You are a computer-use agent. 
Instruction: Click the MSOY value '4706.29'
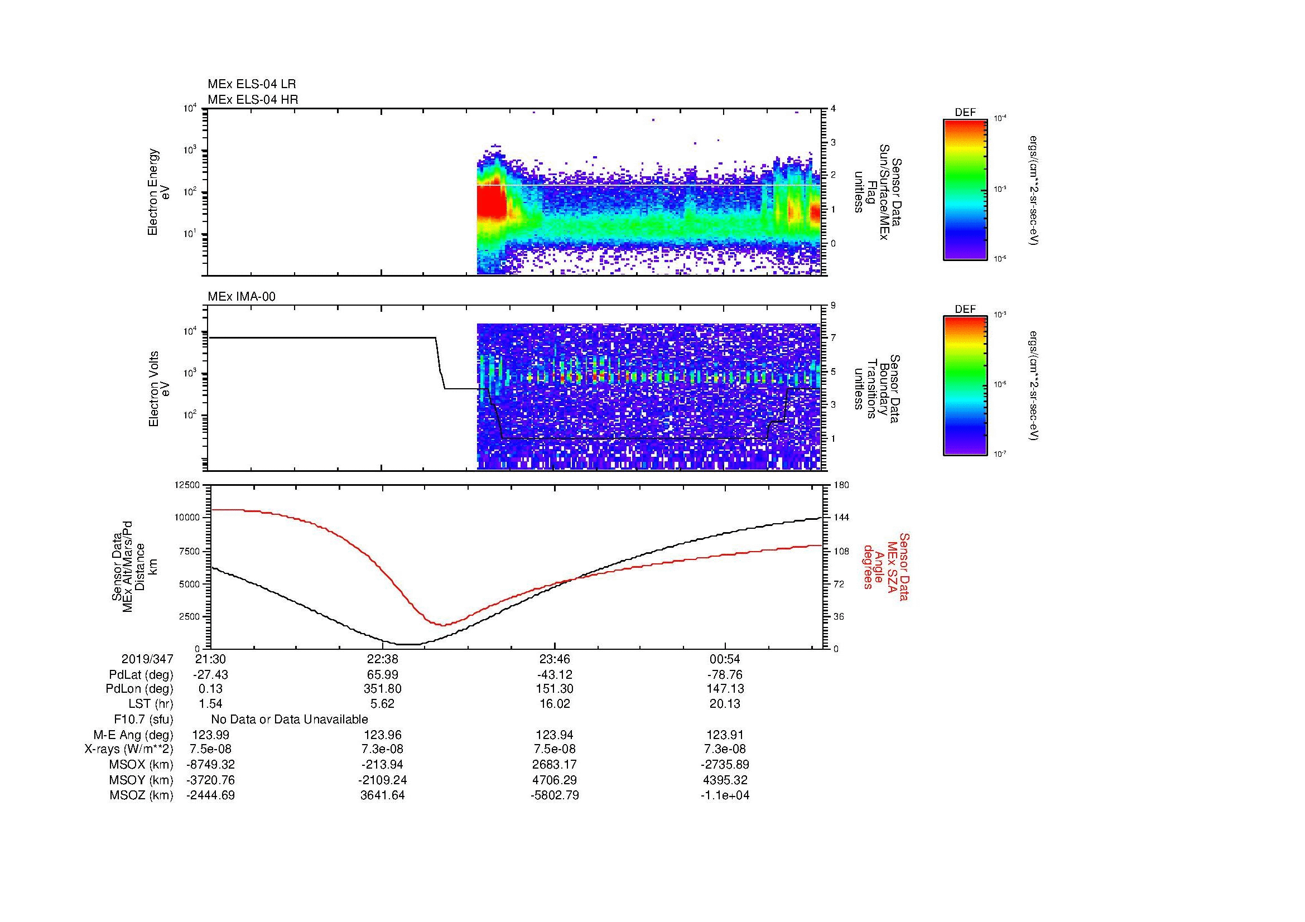tap(554, 780)
